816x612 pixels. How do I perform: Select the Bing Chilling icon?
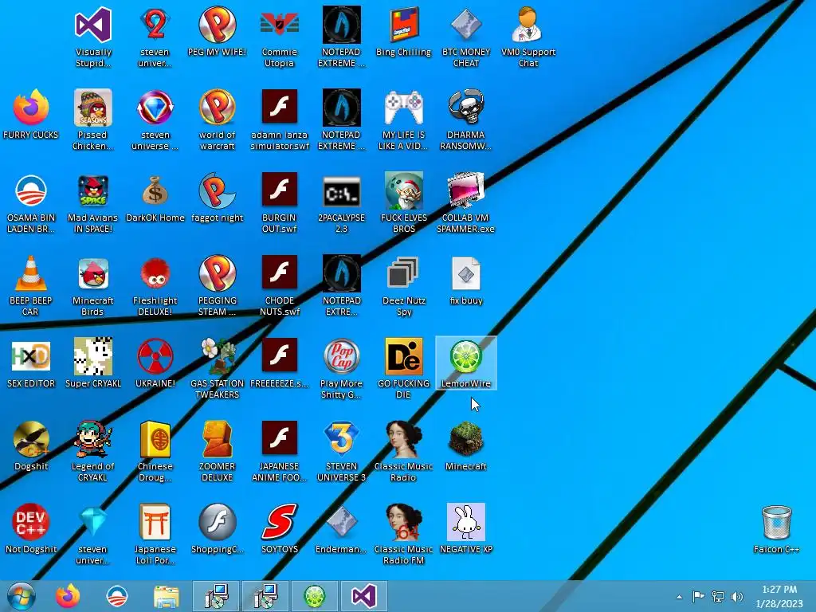coord(403,31)
